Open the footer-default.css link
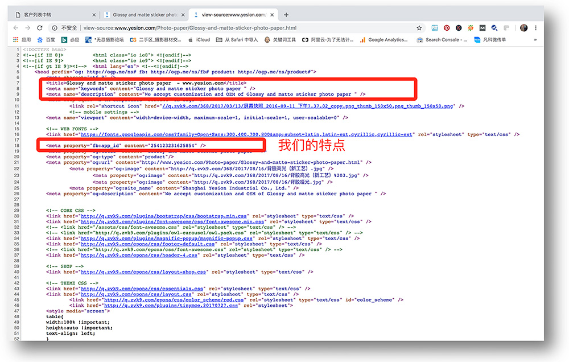Screen dimensions: 569x362 click(x=148, y=244)
